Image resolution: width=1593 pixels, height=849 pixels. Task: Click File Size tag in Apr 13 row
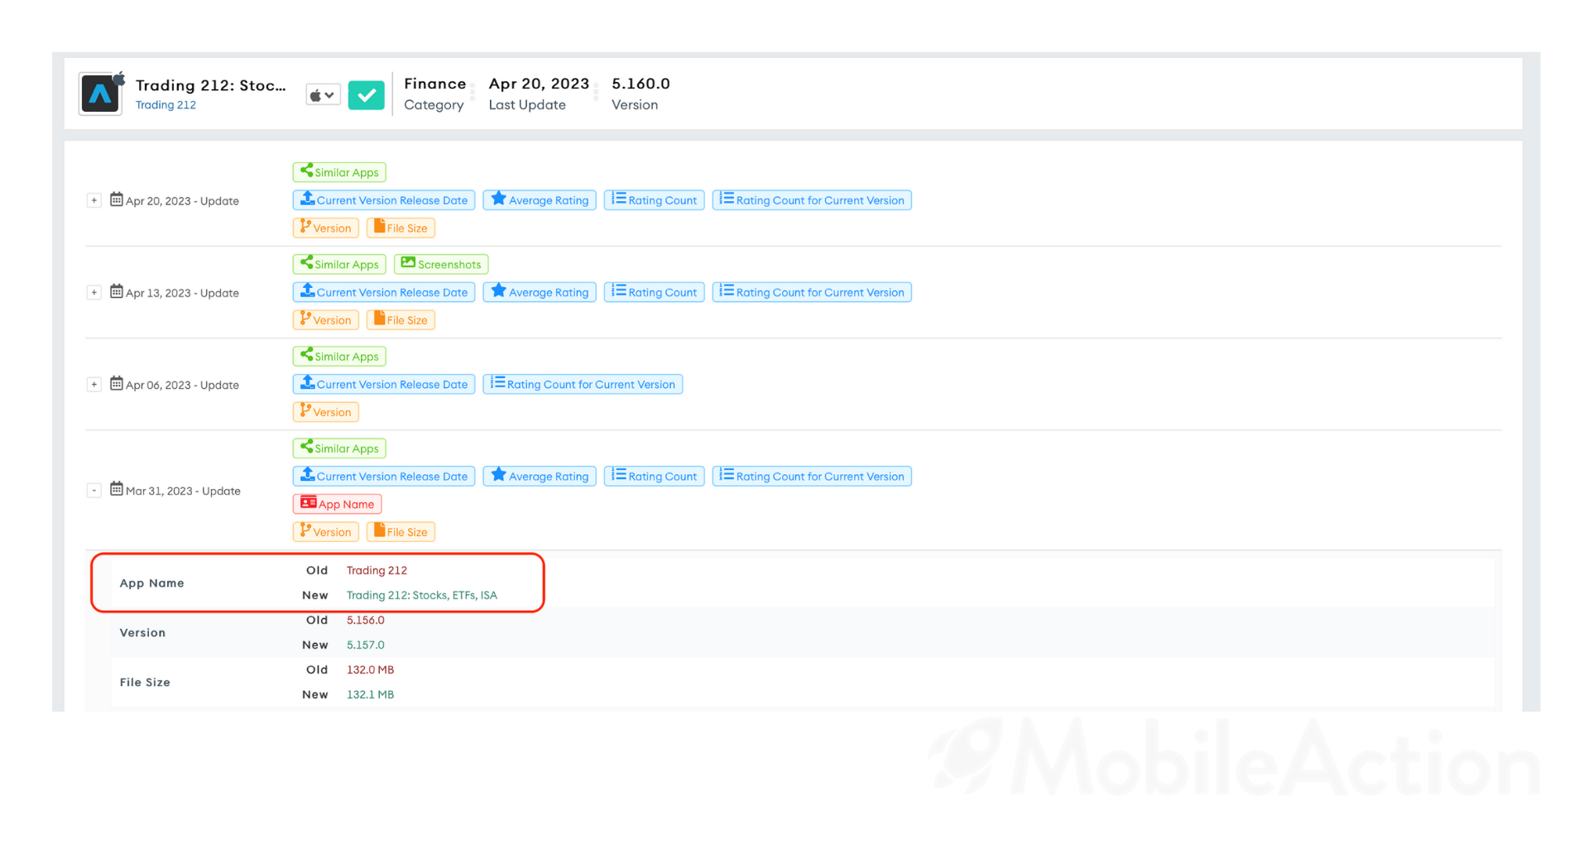click(x=401, y=319)
